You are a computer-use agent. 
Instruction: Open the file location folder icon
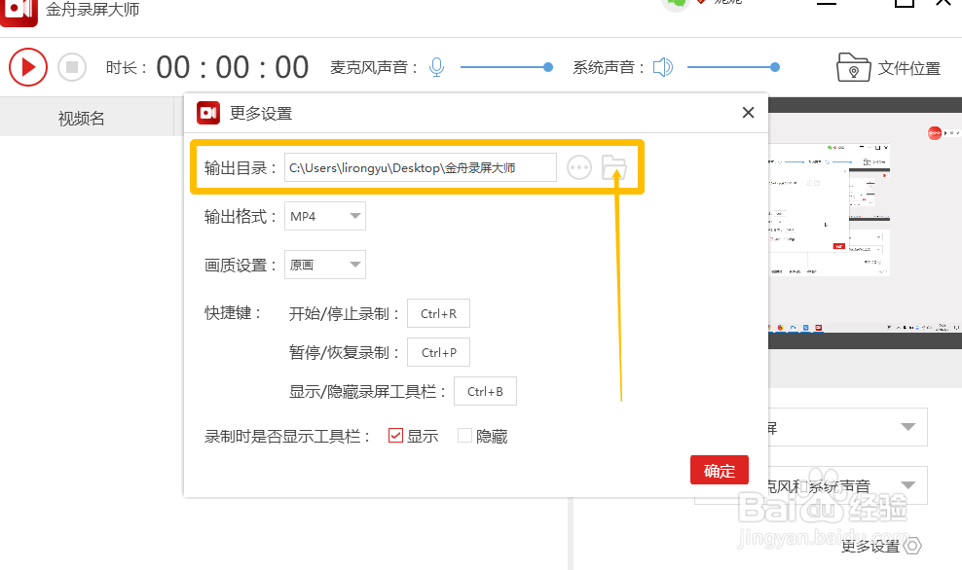coord(853,67)
